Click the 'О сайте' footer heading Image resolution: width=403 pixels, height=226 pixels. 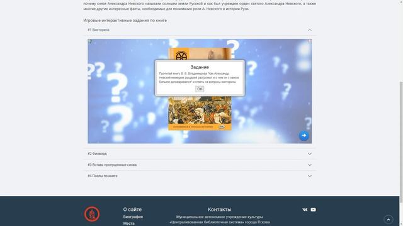click(x=132, y=209)
